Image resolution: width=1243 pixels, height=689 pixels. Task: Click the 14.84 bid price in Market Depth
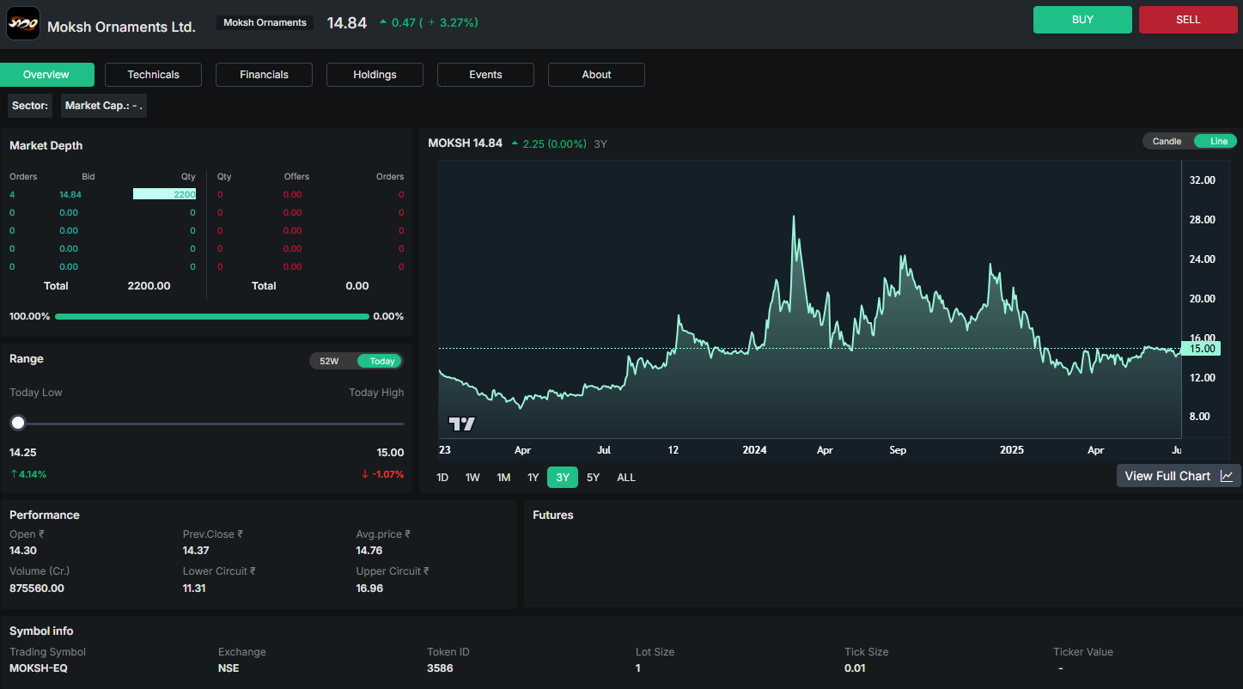click(x=70, y=194)
